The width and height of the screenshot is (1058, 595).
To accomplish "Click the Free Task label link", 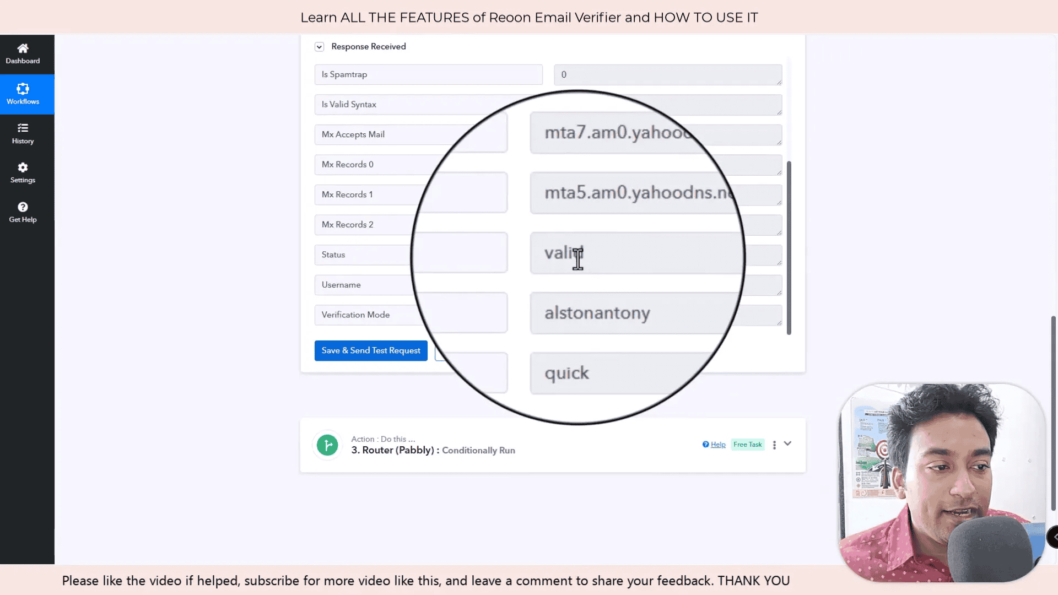I will coord(748,444).
